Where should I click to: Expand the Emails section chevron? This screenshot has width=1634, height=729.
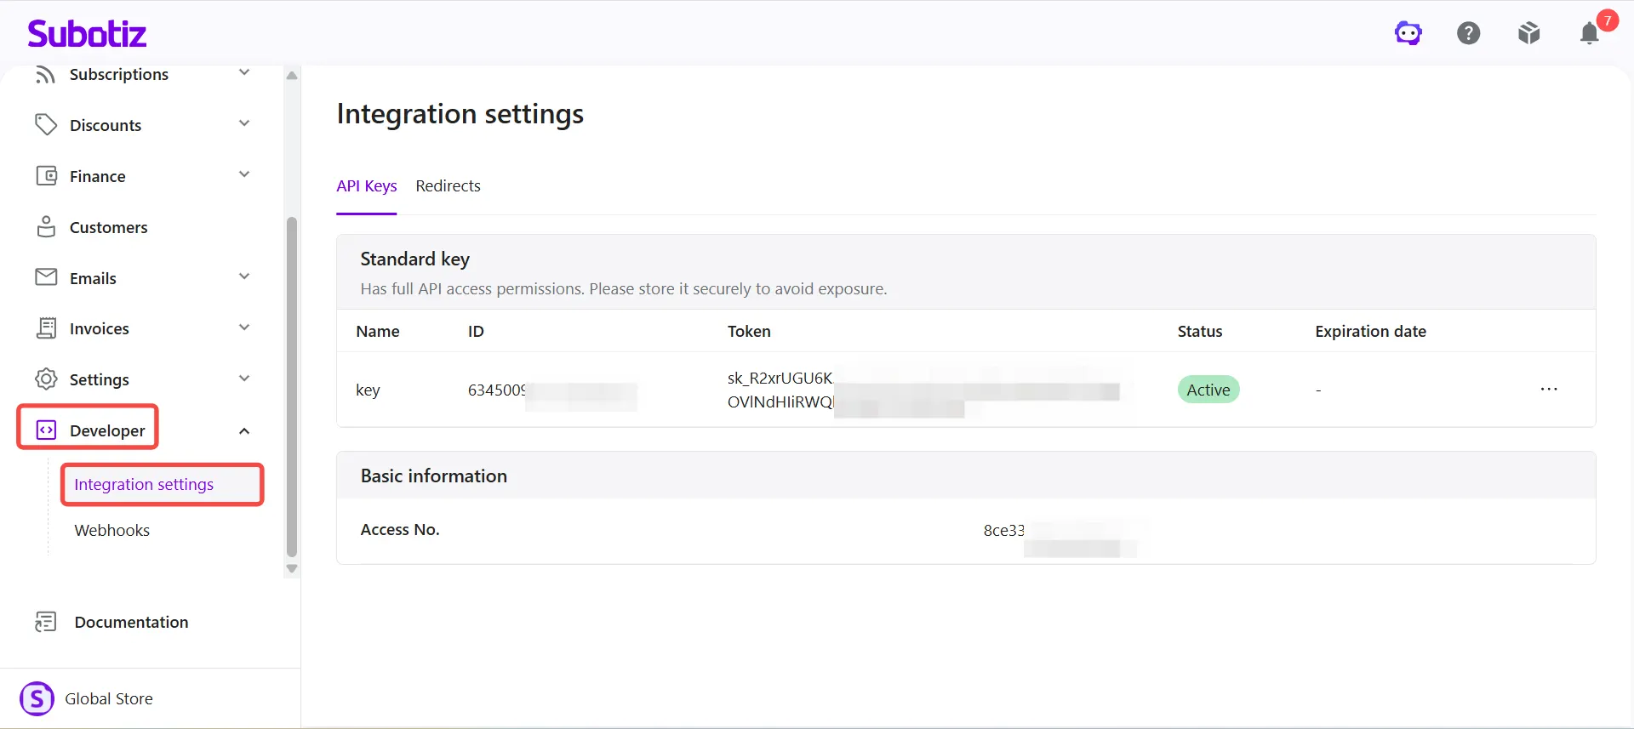(x=244, y=276)
